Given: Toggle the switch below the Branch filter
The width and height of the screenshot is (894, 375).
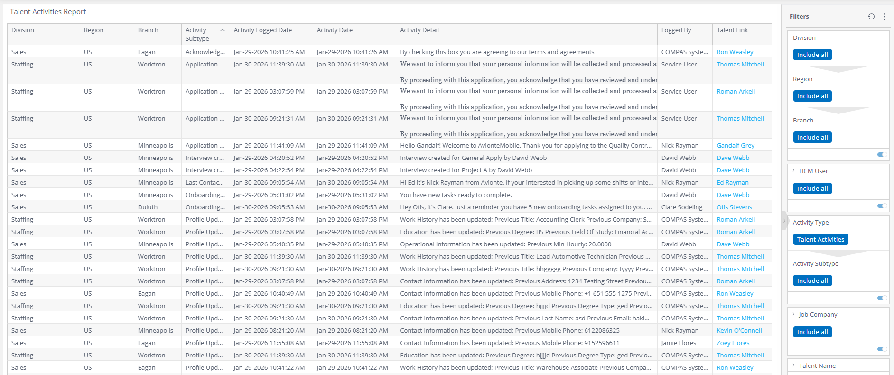Looking at the screenshot, I should (882, 154).
